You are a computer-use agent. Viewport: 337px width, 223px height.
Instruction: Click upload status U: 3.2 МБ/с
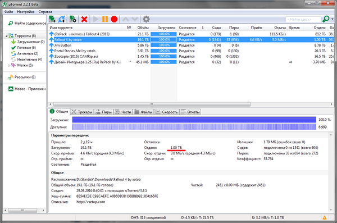pos(268,217)
